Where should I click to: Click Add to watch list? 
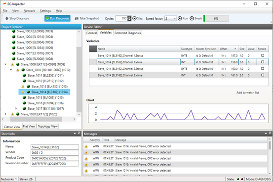[248, 92]
